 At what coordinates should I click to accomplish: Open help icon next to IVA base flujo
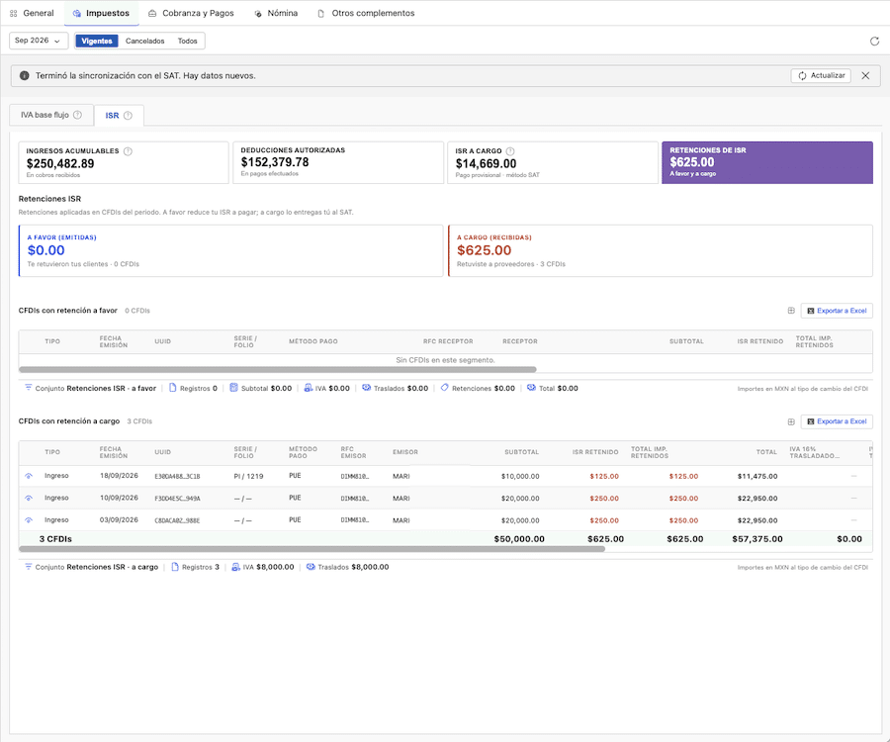click(78, 115)
